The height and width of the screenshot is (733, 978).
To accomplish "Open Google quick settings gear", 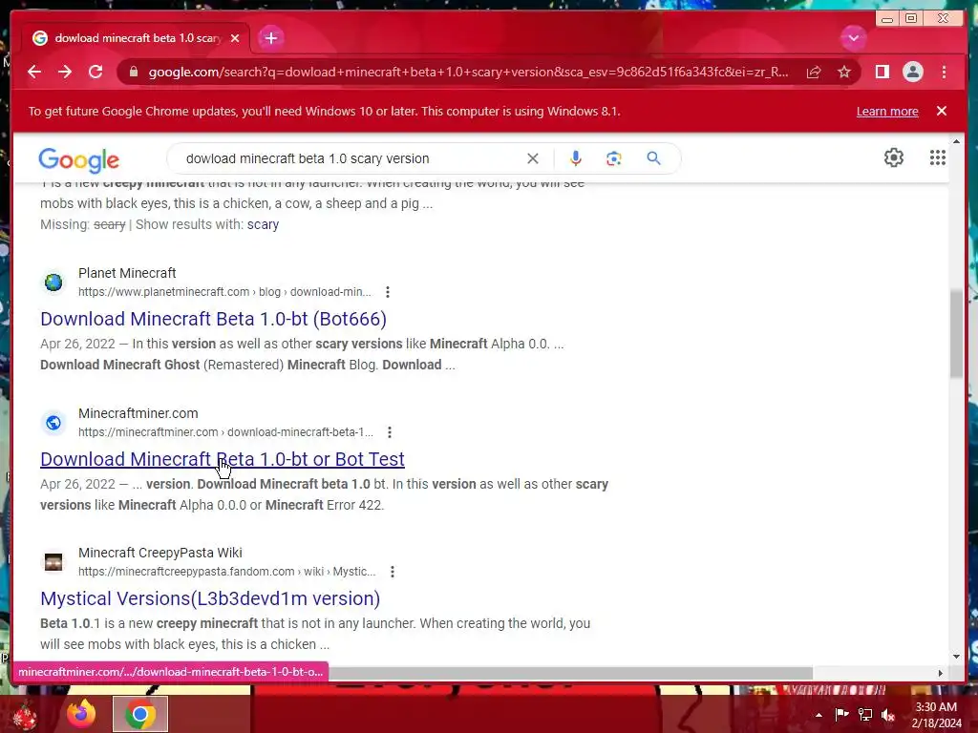I will (893, 157).
